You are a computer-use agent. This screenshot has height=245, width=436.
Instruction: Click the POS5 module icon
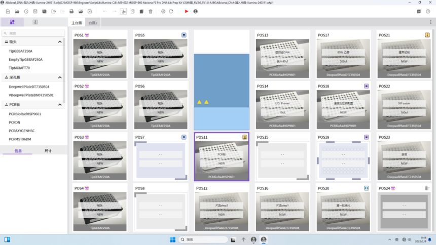point(184,35)
